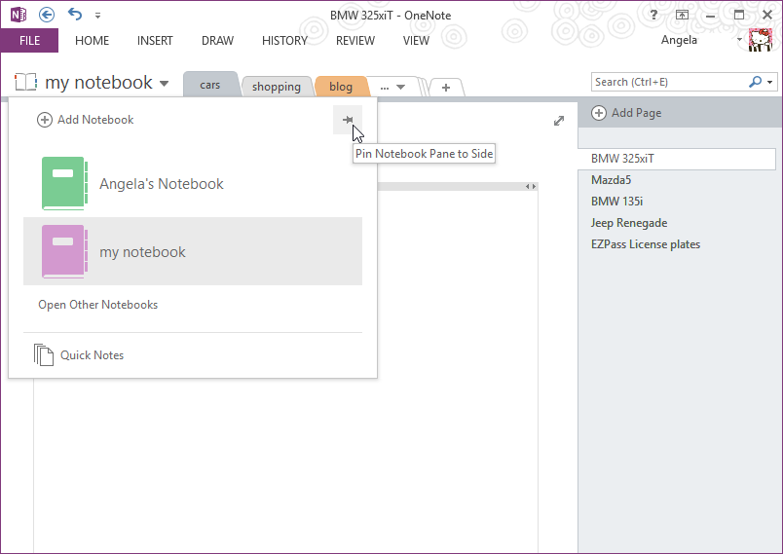This screenshot has width=783, height=554.
Task: Click the Angela account name
Action: [679, 40]
